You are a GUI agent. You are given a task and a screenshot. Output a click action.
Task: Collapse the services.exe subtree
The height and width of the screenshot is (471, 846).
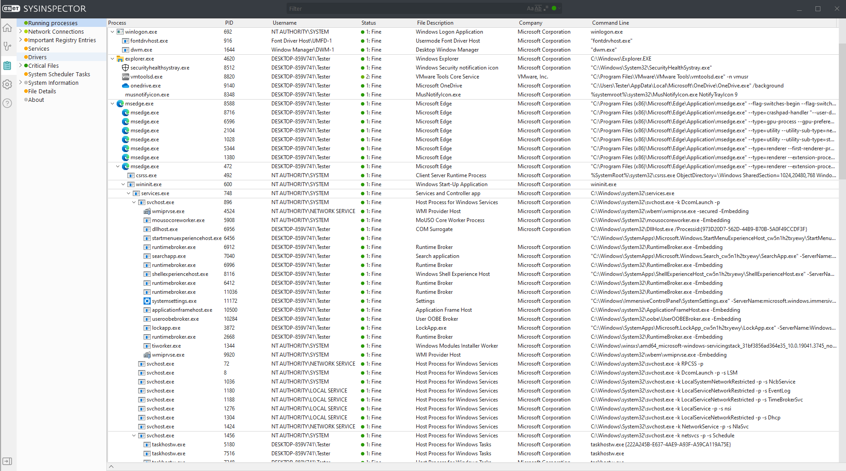click(x=128, y=193)
